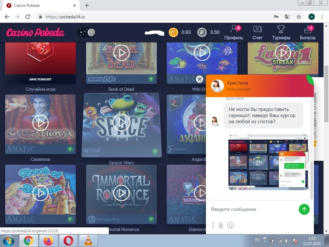Screen dimensions: 329x247
Task: Open the Счет wallet section
Action: pyautogui.click(x=257, y=32)
